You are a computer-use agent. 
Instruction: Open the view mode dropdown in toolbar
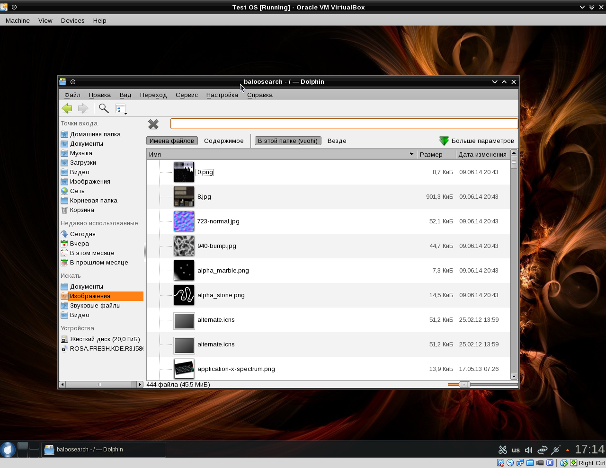click(x=121, y=109)
